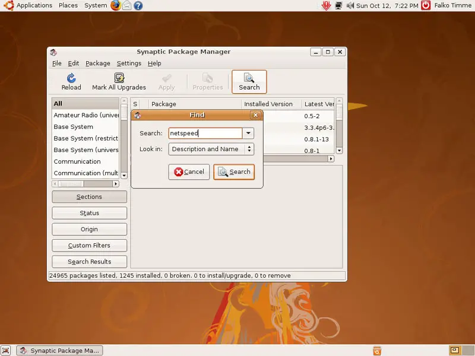The image size is (475, 356).
Task: Click the help question mark panel icon
Action: tap(138, 5)
